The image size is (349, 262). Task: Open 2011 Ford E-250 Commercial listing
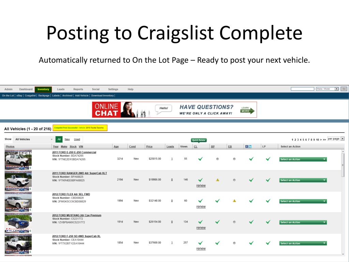click(x=74, y=152)
